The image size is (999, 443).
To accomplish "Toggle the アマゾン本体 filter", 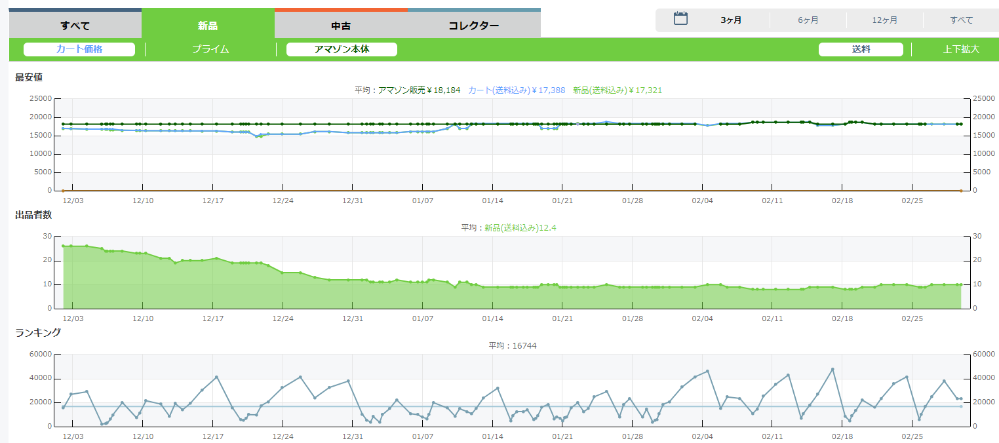I will [342, 49].
